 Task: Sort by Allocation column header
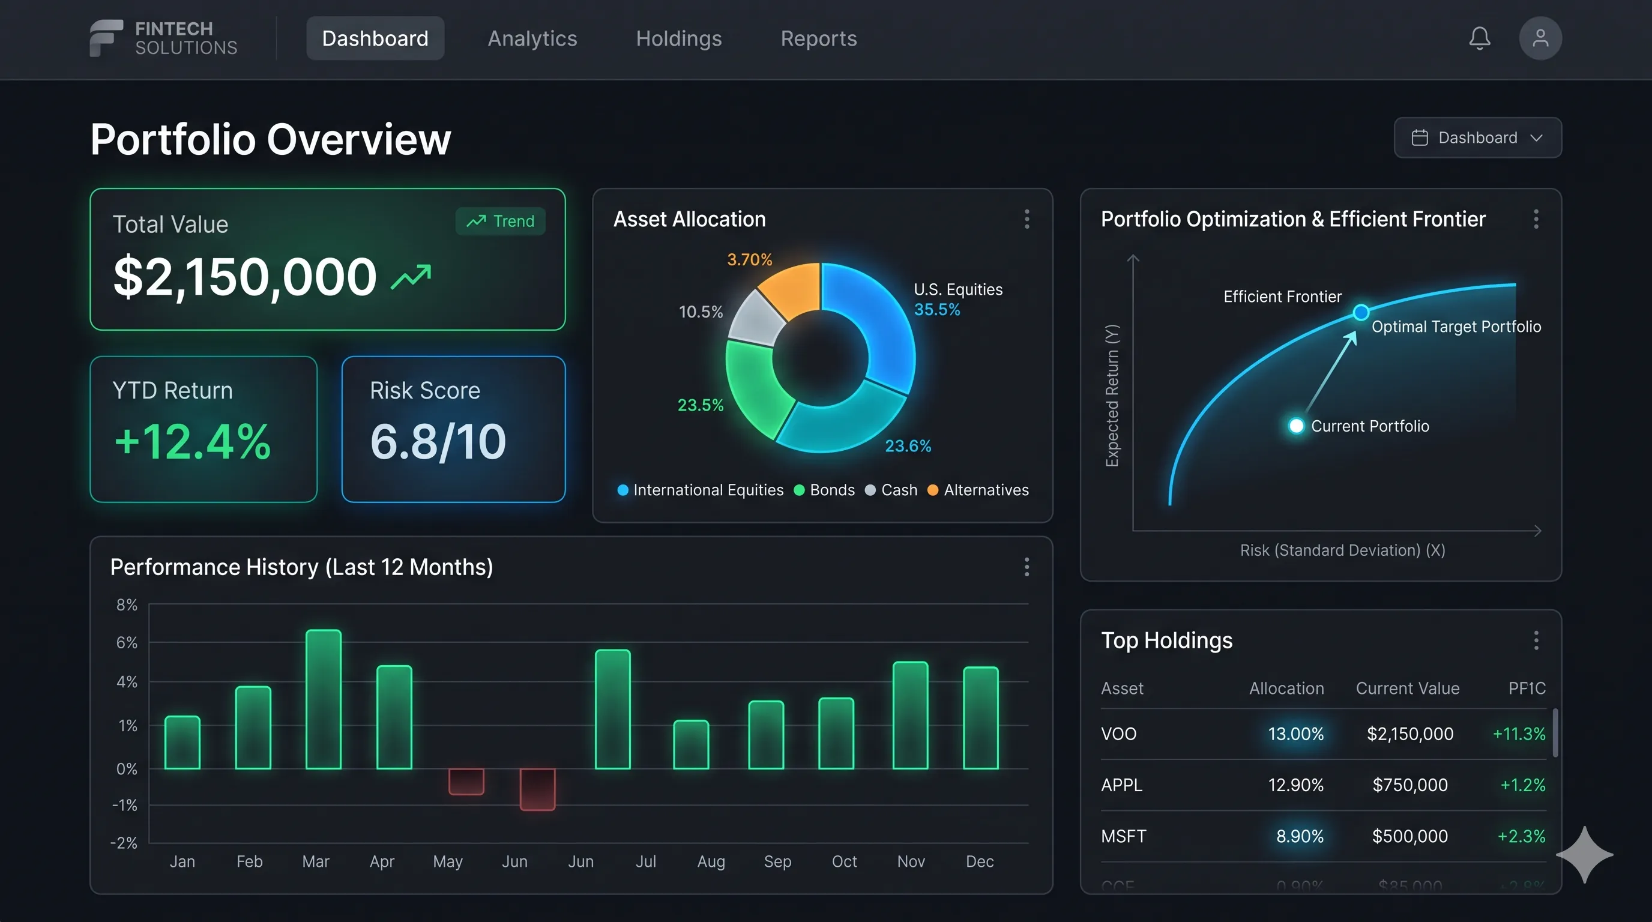(x=1286, y=688)
